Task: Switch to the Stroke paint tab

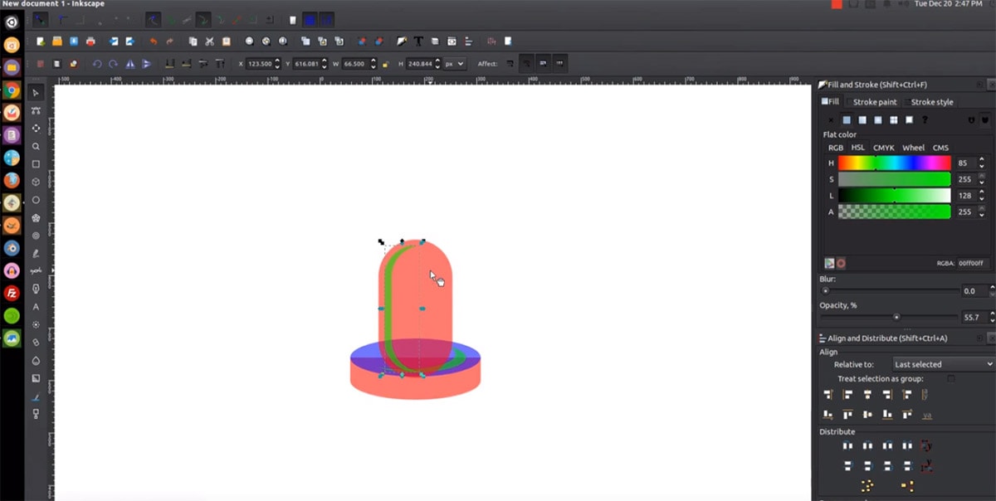Action: coord(875,102)
